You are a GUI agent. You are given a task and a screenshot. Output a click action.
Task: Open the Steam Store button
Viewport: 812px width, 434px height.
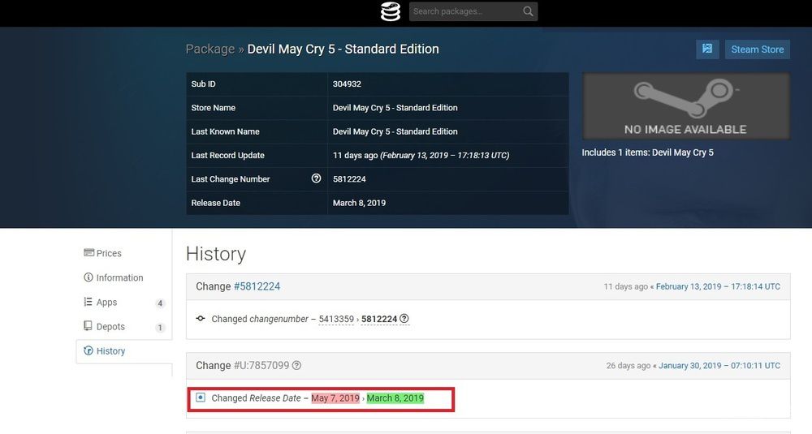click(757, 49)
